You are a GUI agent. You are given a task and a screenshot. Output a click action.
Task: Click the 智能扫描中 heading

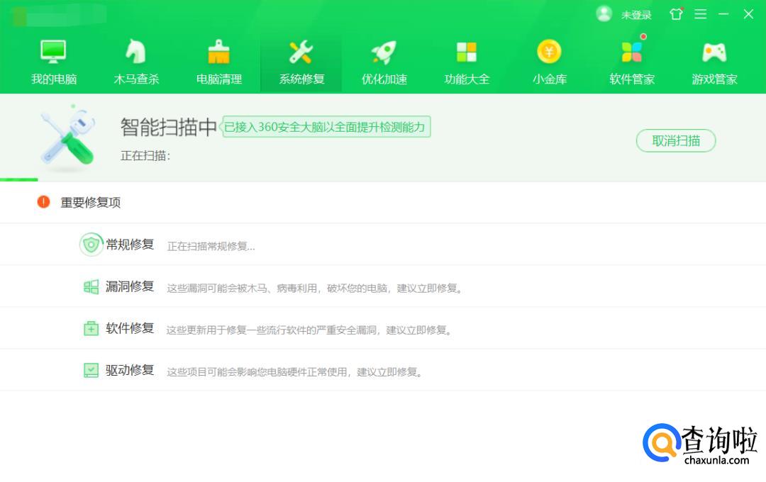tap(169, 127)
